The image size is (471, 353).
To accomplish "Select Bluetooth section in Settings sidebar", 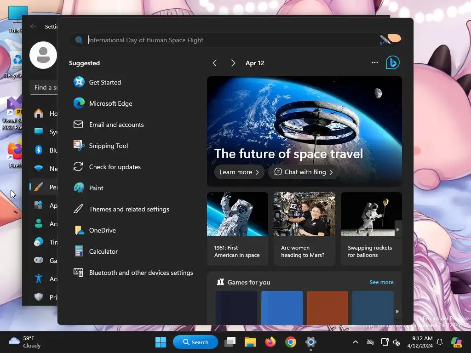I will tap(44, 150).
